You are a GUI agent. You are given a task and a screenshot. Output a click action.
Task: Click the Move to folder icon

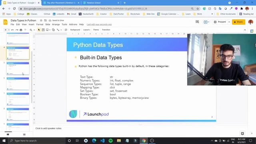46,20
